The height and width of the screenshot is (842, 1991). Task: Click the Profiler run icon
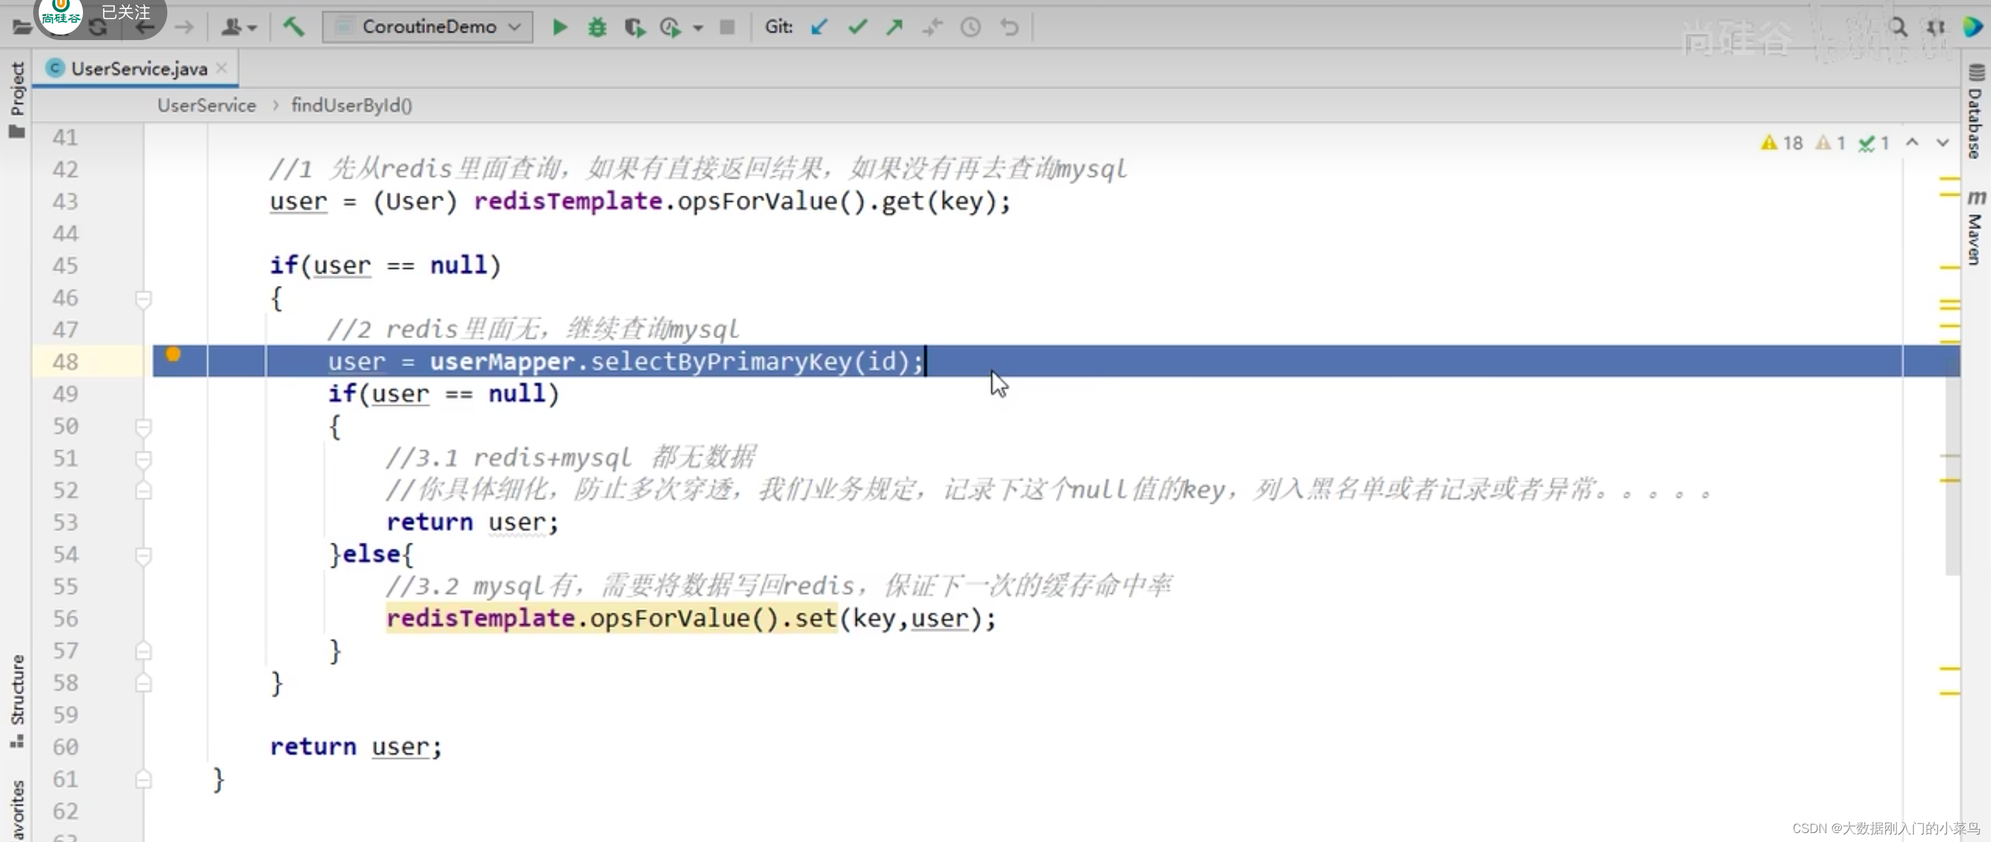[x=671, y=28]
